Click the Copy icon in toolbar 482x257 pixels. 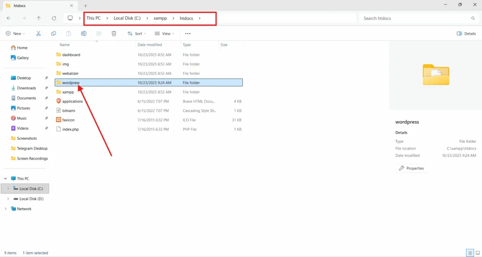coord(54,33)
